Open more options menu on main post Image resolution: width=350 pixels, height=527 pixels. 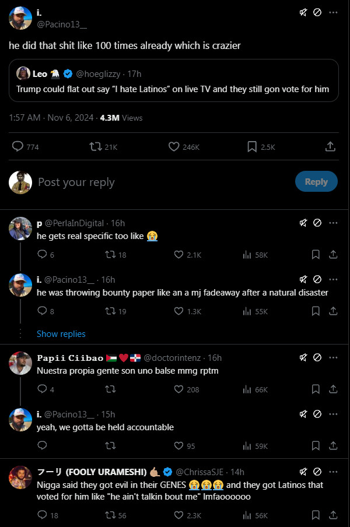pyautogui.click(x=333, y=12)
